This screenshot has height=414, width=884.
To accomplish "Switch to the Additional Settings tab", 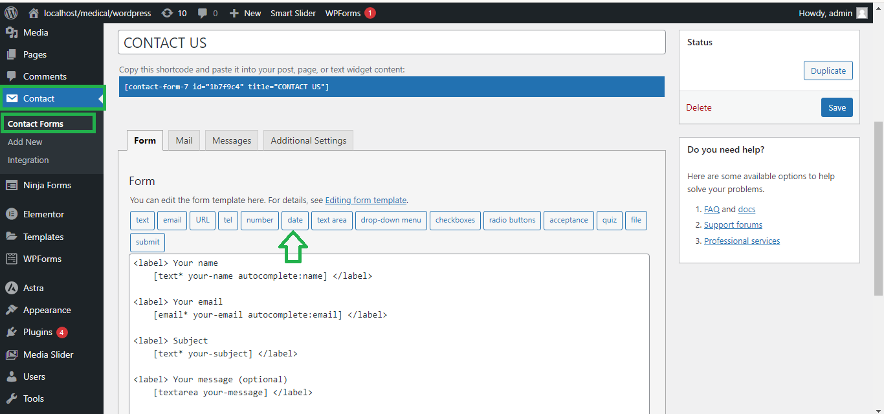I will pos(308,140).
